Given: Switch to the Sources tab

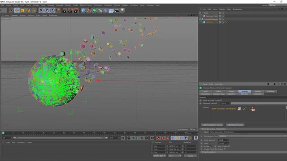Looking at the screenshot, I should pyautogui.click(x=244, y=91).
